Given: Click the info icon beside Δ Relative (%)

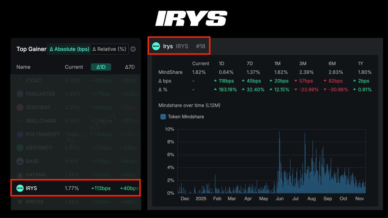Looking at the screenshot, I should click(x=133, y=49).
